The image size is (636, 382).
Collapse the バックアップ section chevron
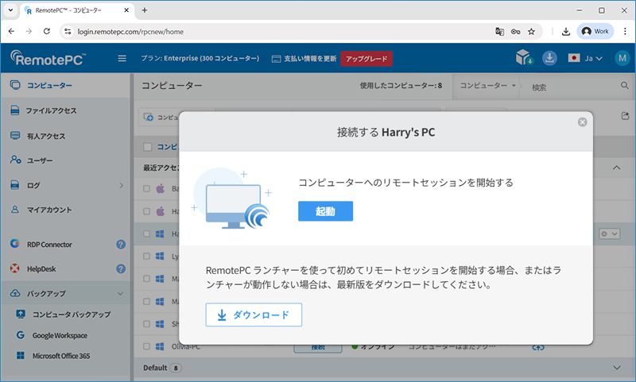click(121, 293)
